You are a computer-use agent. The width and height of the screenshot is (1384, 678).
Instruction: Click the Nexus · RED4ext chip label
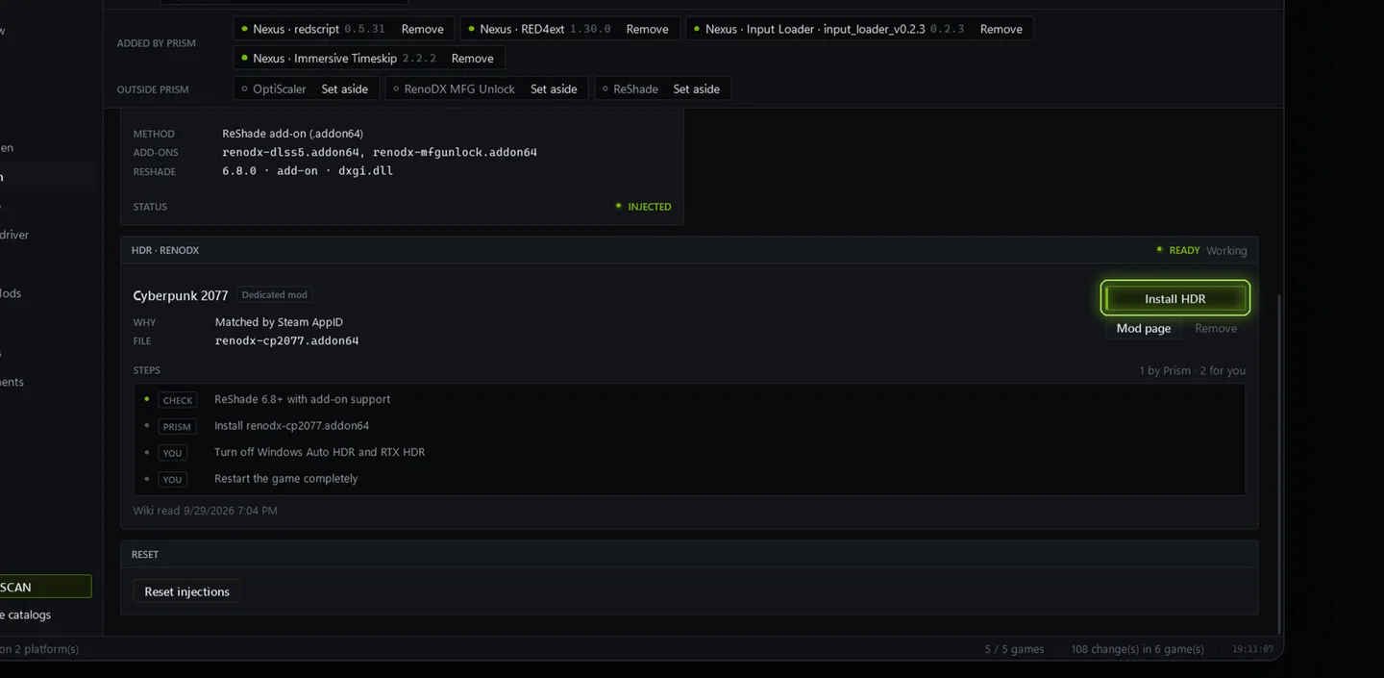point(522,29)
